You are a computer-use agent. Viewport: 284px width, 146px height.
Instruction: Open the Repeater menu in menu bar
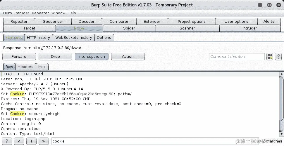pyautogui.click(x=40, y=13)
